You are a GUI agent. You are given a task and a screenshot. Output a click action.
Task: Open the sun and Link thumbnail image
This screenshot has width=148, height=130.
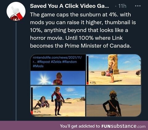coord(58,78)
